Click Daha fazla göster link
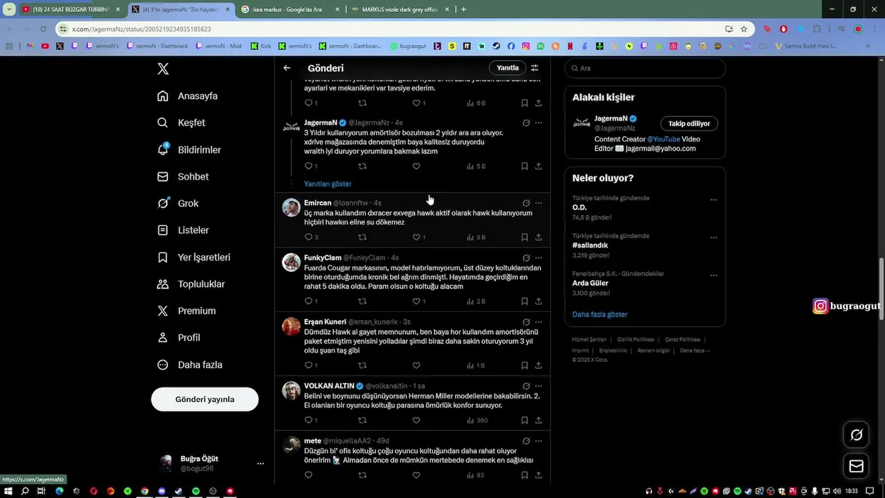 tap(599, 314)
